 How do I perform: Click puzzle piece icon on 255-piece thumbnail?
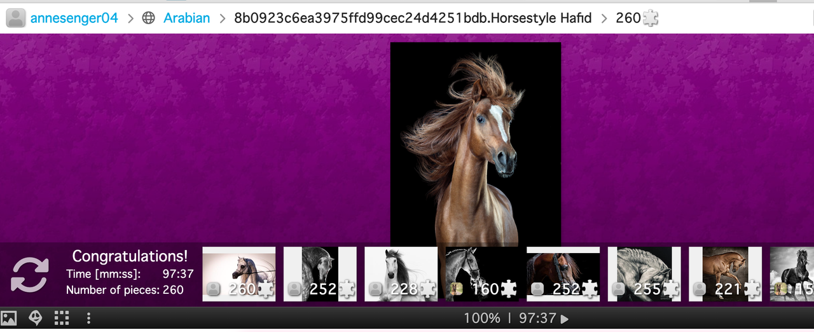tap(671, 289)
